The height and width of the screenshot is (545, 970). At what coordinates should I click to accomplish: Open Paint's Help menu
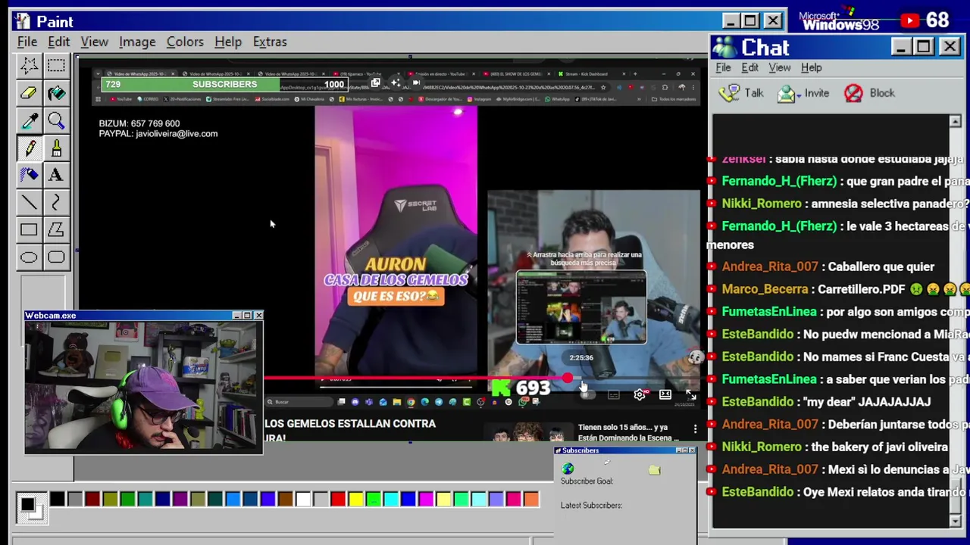pyautogui.click(x=228, y=42)
